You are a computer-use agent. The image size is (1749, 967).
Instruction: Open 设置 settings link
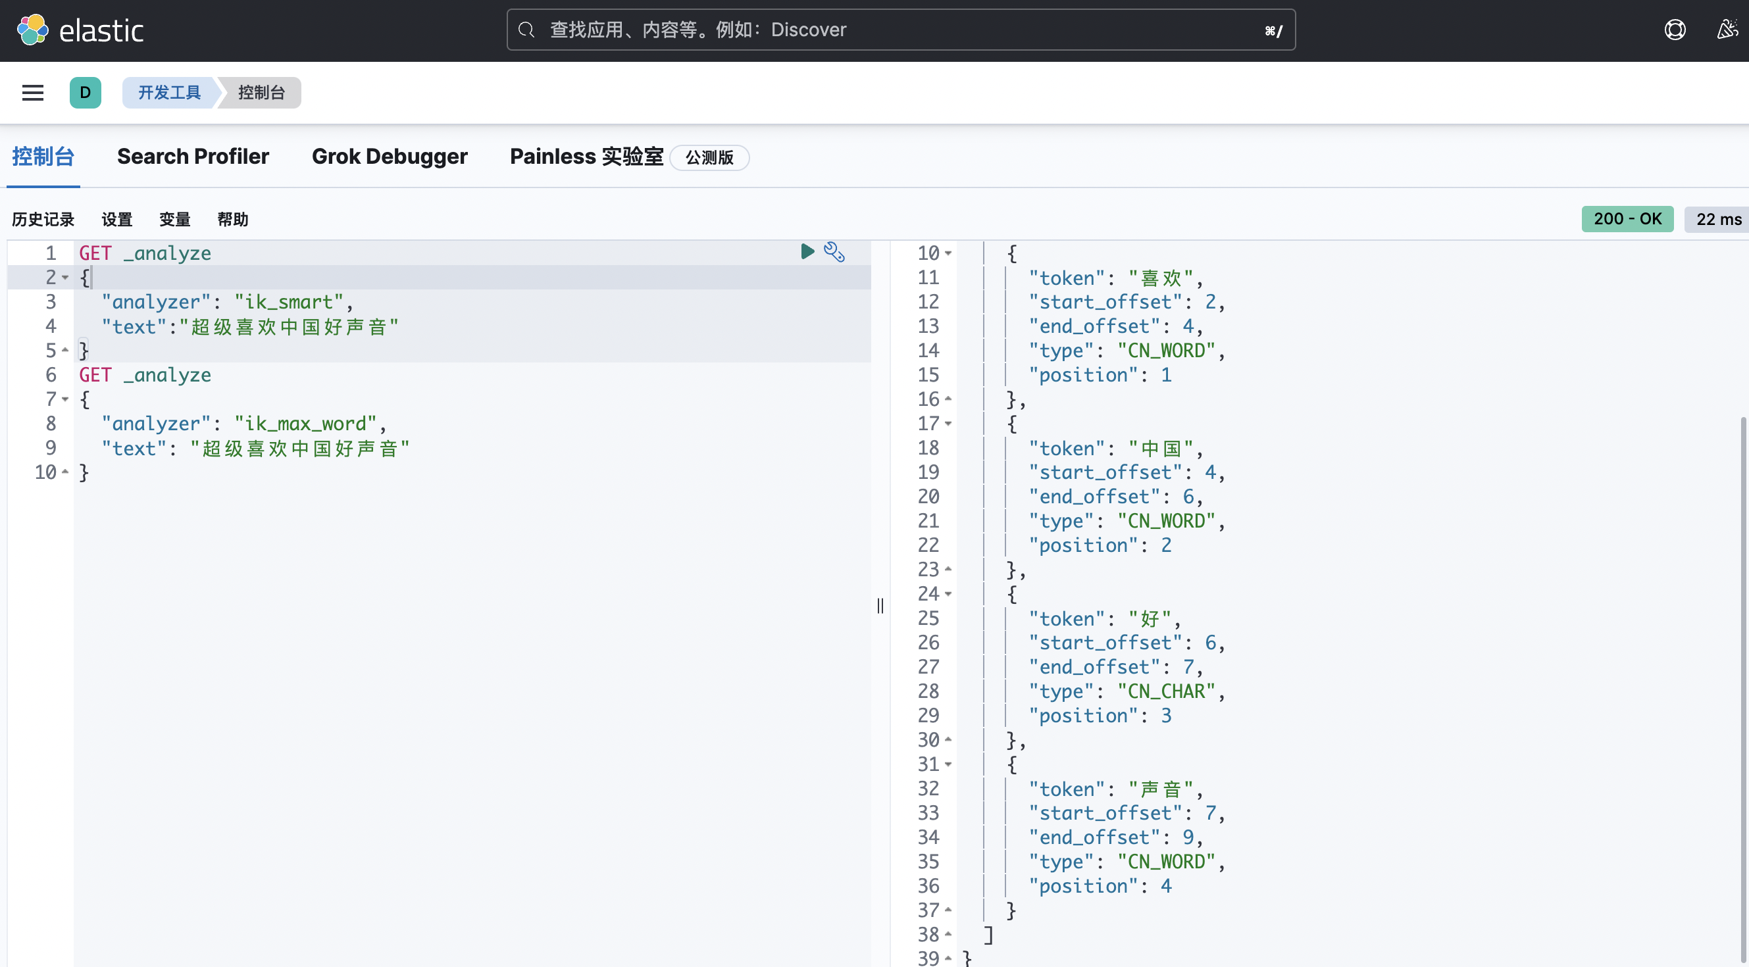pyautogui.click(x=116, y=219)
